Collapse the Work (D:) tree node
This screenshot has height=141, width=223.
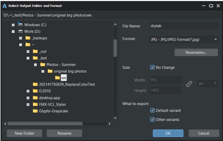13,32
